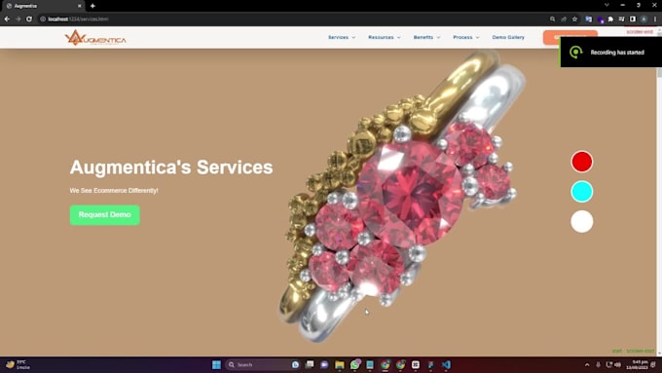Click the share page icon in address bar
The image size is (662, 373).
coord(564,19)
